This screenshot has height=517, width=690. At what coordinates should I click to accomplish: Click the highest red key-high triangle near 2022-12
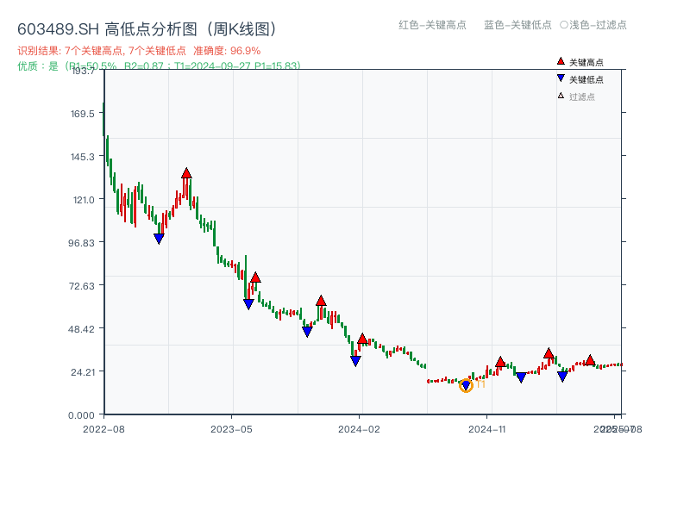click(187, 171)
